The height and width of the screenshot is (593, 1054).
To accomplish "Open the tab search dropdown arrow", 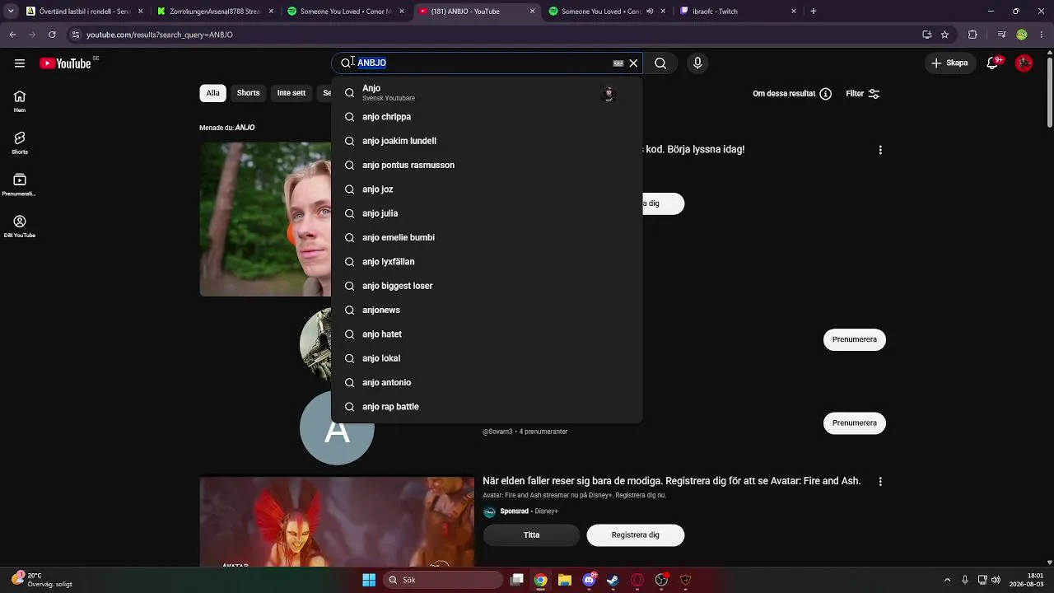I will coord(10,12).
